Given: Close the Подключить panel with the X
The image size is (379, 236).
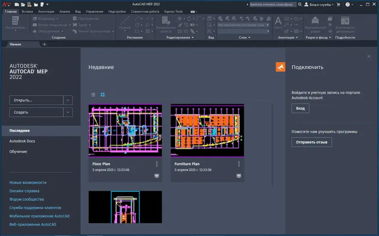Looking at the screenshot, I should click(x=369, y=57).
